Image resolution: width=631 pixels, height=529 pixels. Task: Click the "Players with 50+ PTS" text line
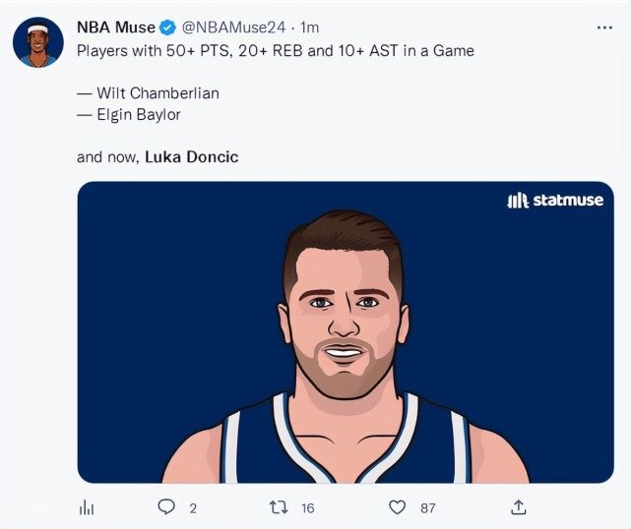[x=276, y=50]
